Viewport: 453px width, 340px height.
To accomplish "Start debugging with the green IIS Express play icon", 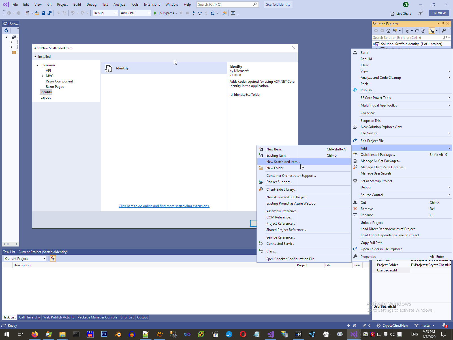I will (x=155, y=13).
